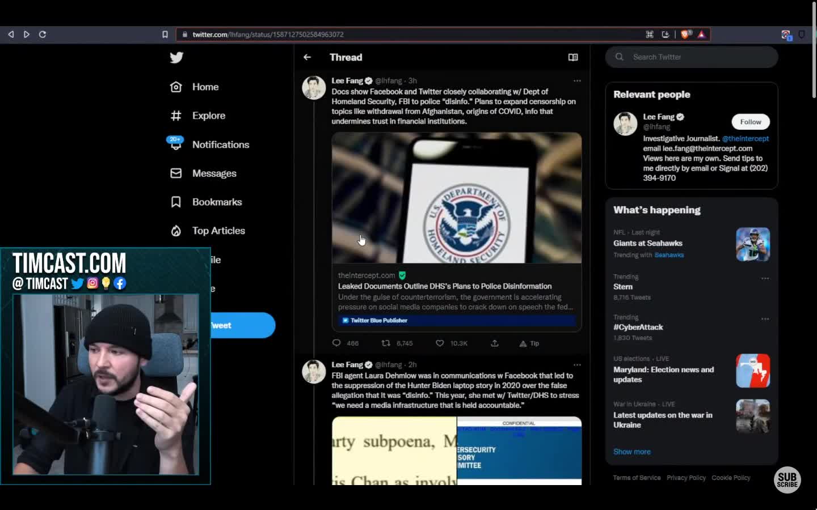Viewport: 817px width, 510px height.
Task: Open Stem trending topic
Action: (622, 287)
